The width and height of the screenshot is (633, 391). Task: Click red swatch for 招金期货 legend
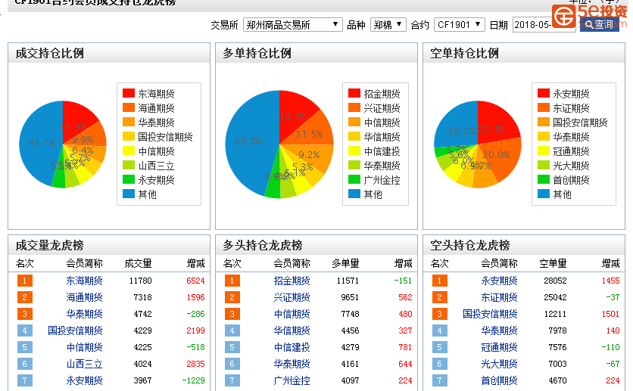click(x=354, y=93)
